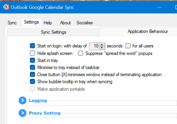Image resolution: width=177 pixels, height=124 pixels.
Task: Enable the 'for all users' checkbox
Action: (128, 46)
